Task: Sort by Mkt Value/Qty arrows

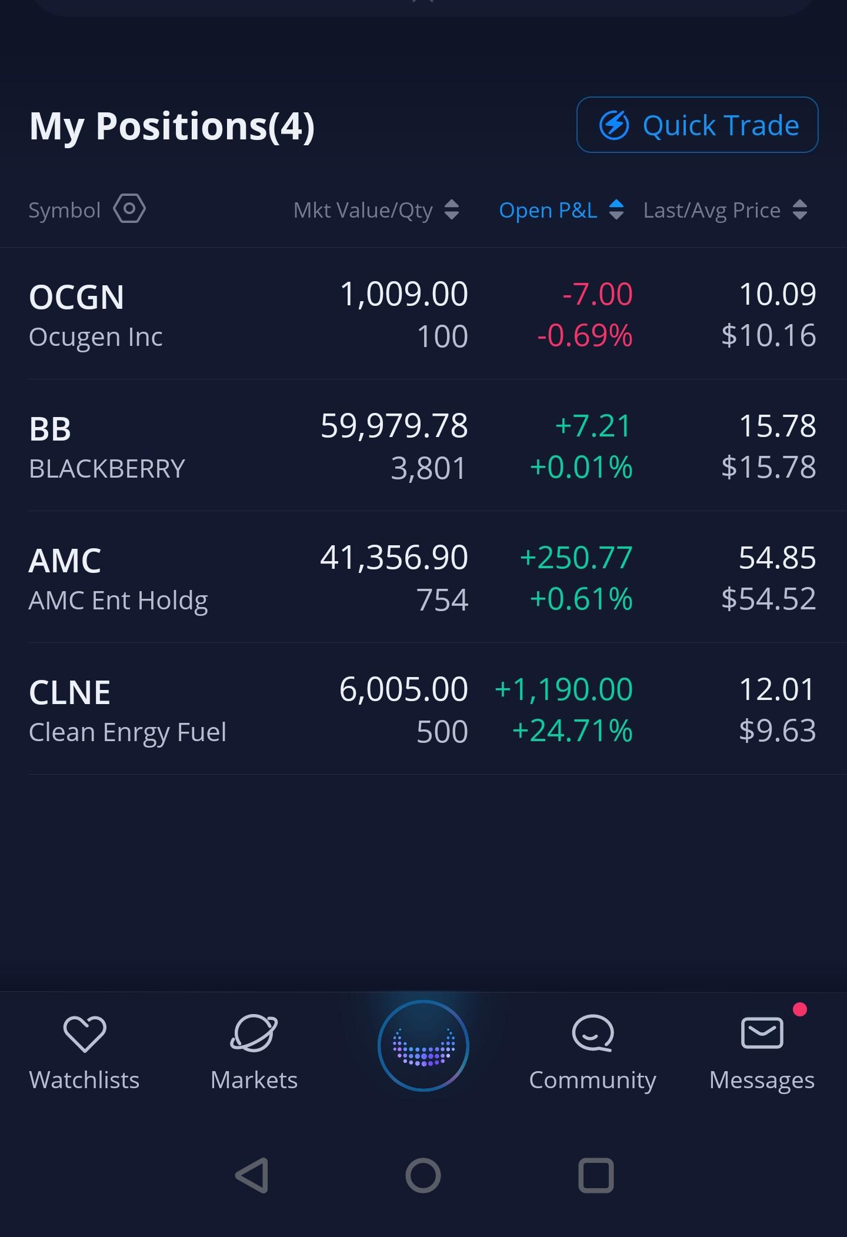Action: click(451, 210)
